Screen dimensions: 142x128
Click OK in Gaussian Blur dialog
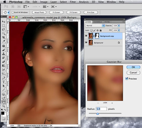point(133,67)
